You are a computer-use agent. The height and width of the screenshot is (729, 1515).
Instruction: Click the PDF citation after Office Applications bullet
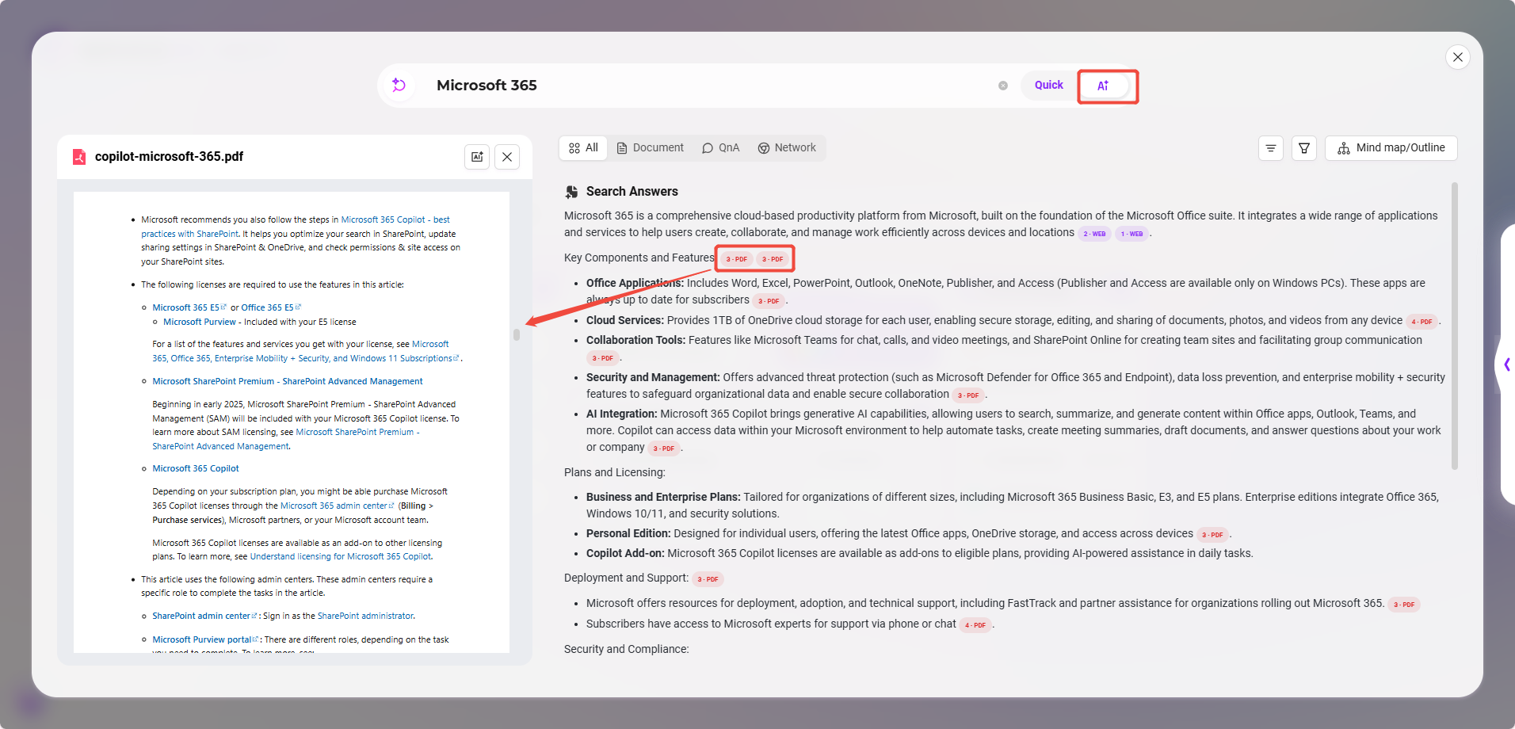point(769,301)
